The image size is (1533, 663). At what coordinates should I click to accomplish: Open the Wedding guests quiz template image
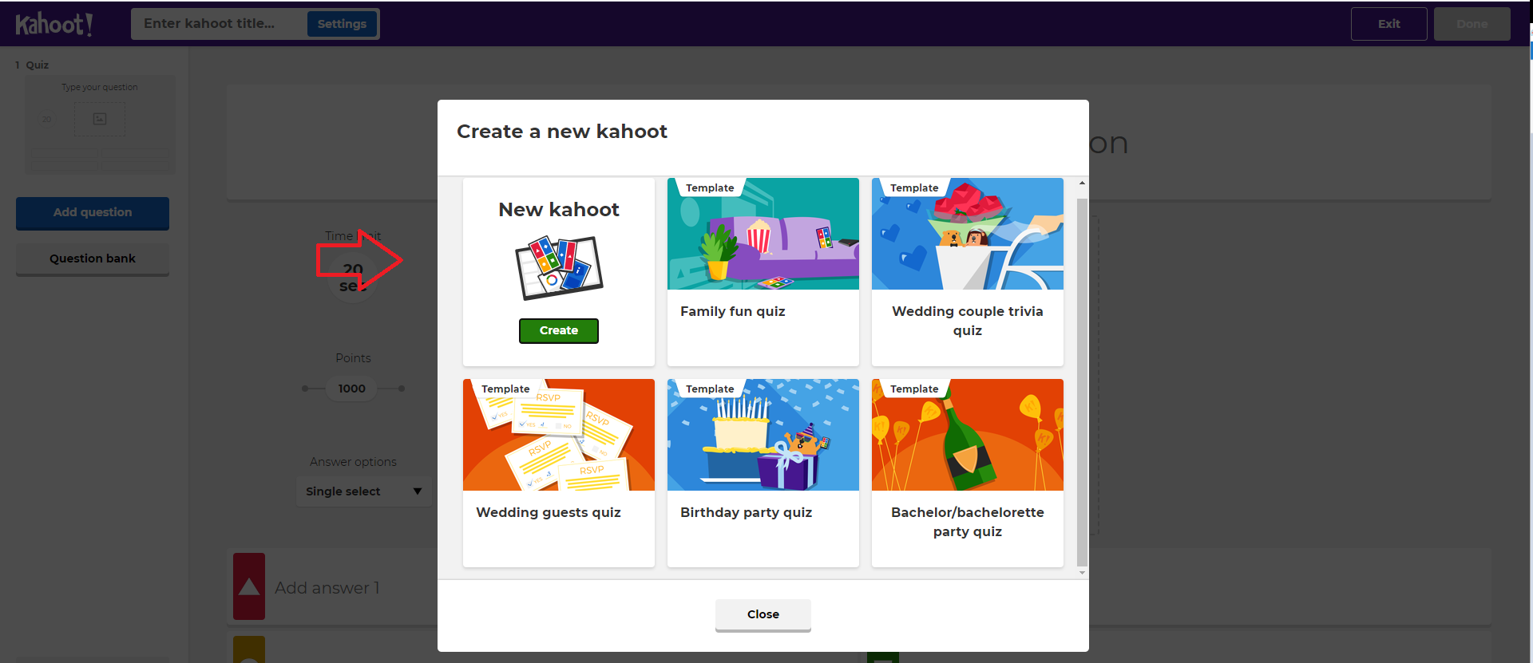559,435
